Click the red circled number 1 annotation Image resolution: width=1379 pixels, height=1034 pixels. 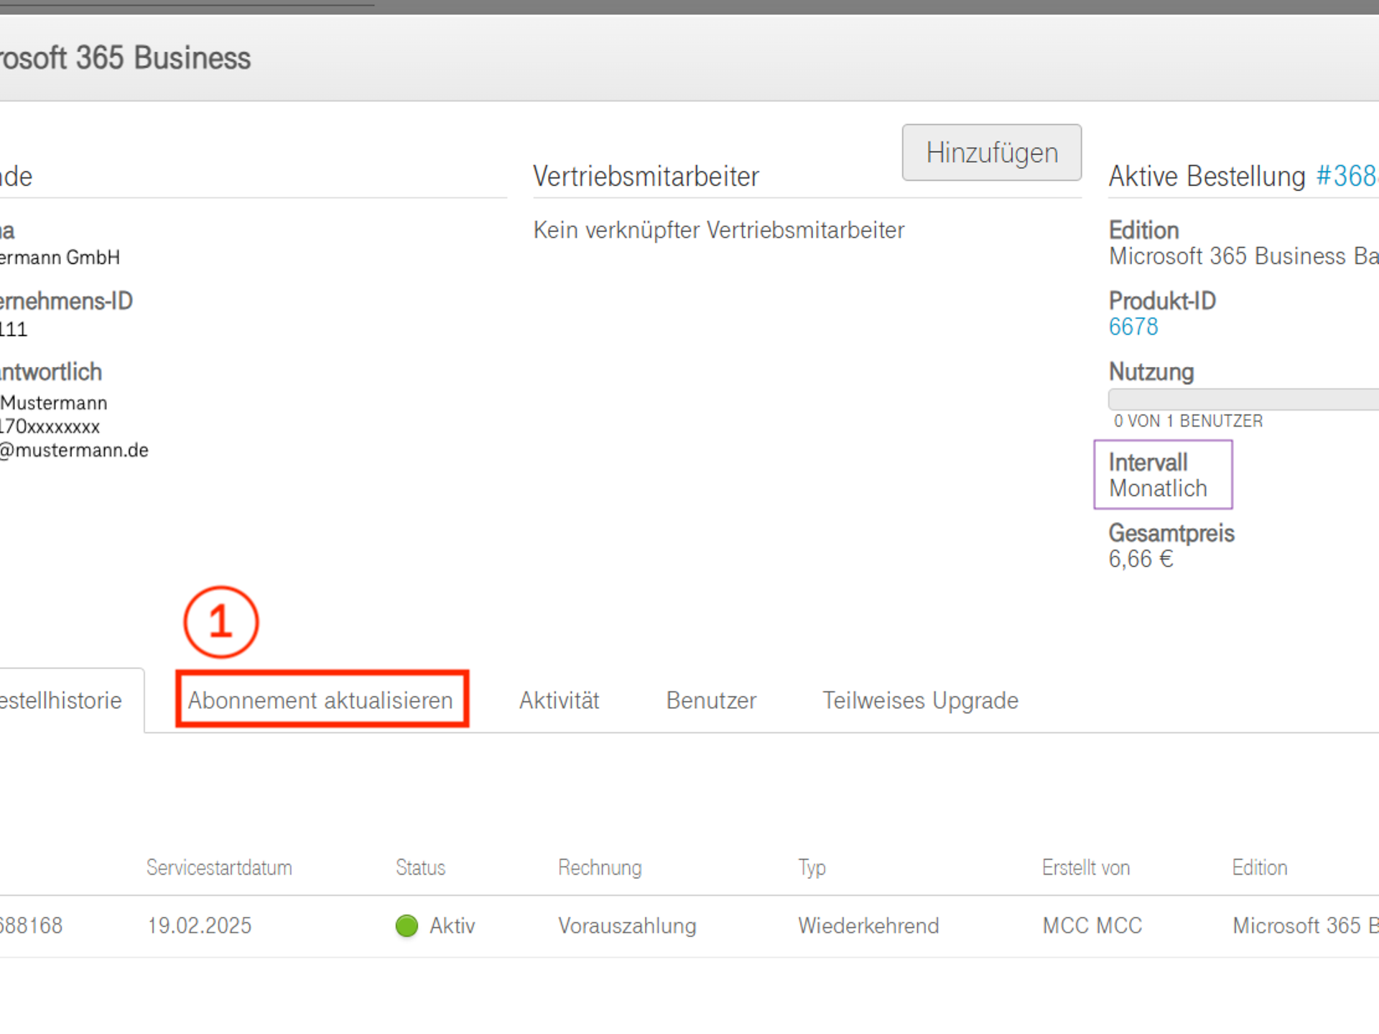pos(219,622)
